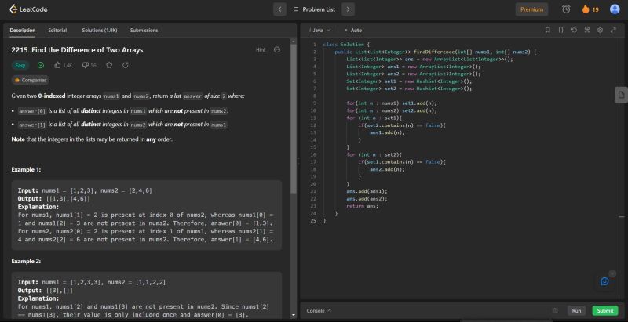Viewport: 628px width, 322px height.
Task: Open the Solutions (1.8K) tab
Action: (x=98, y=30)
